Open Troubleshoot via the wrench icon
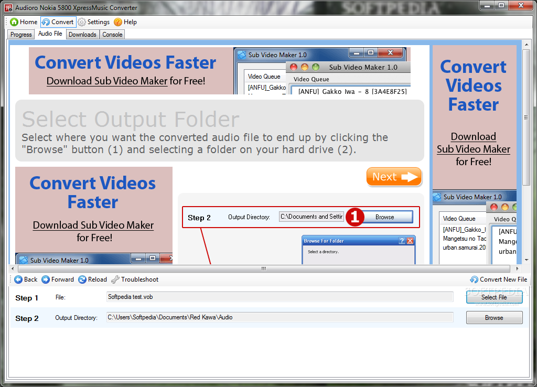Viewport: 537px width, 387px height. [x=115, y=279]
